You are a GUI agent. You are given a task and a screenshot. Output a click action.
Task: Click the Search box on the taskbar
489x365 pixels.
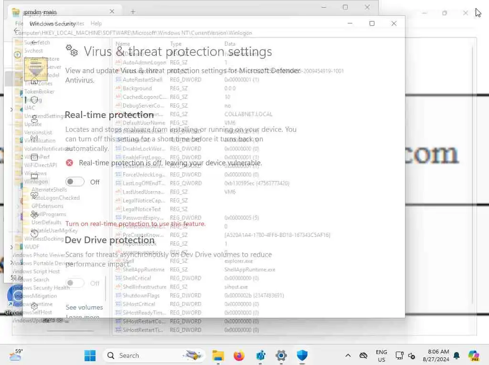point(155,355)
